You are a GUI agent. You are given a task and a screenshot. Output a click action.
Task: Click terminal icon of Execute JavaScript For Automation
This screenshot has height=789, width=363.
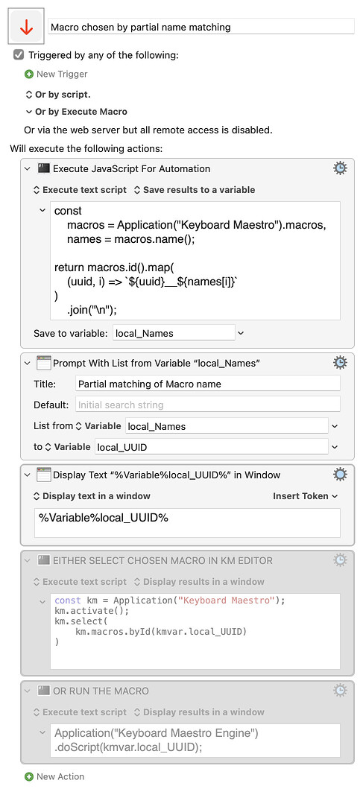coord(44,168)
